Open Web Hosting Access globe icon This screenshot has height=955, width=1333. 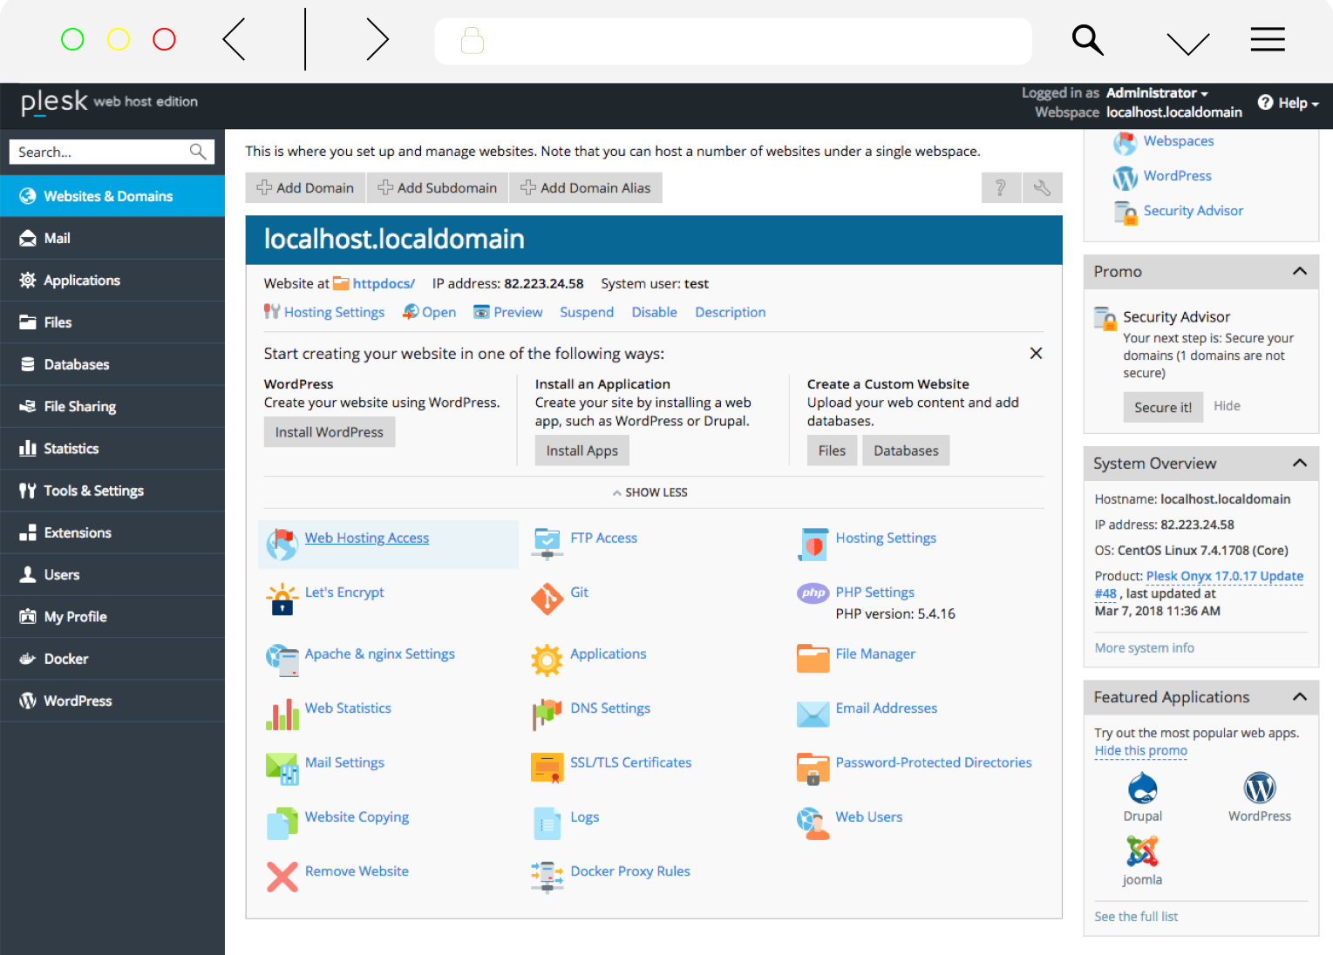pyautogui.click(x=282, y=545)
